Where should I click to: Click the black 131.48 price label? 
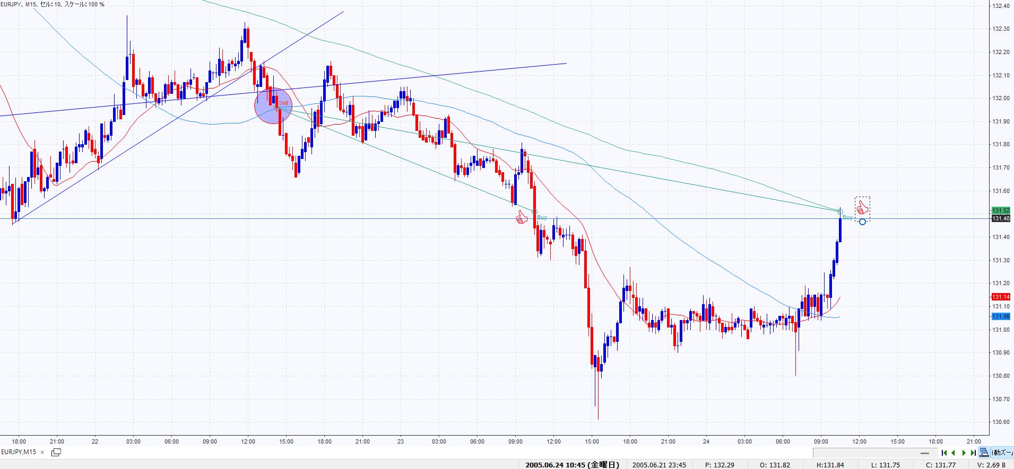1000,218
